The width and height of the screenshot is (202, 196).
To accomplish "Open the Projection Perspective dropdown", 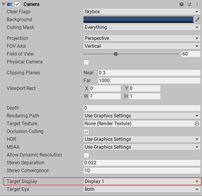I will [142, 38].
